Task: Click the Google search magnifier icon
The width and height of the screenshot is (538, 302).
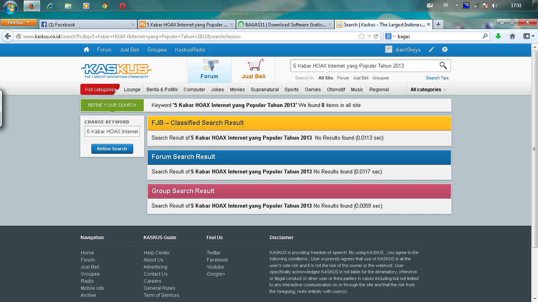Action: tap(485, 36)
